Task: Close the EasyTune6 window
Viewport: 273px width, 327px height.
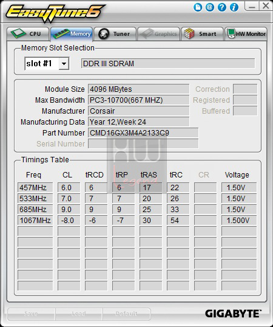Action: tap(266, 6)
